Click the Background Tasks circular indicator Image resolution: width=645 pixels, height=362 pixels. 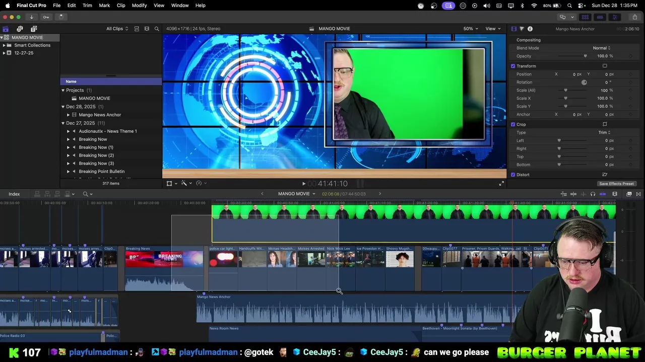tap(60, 17)
